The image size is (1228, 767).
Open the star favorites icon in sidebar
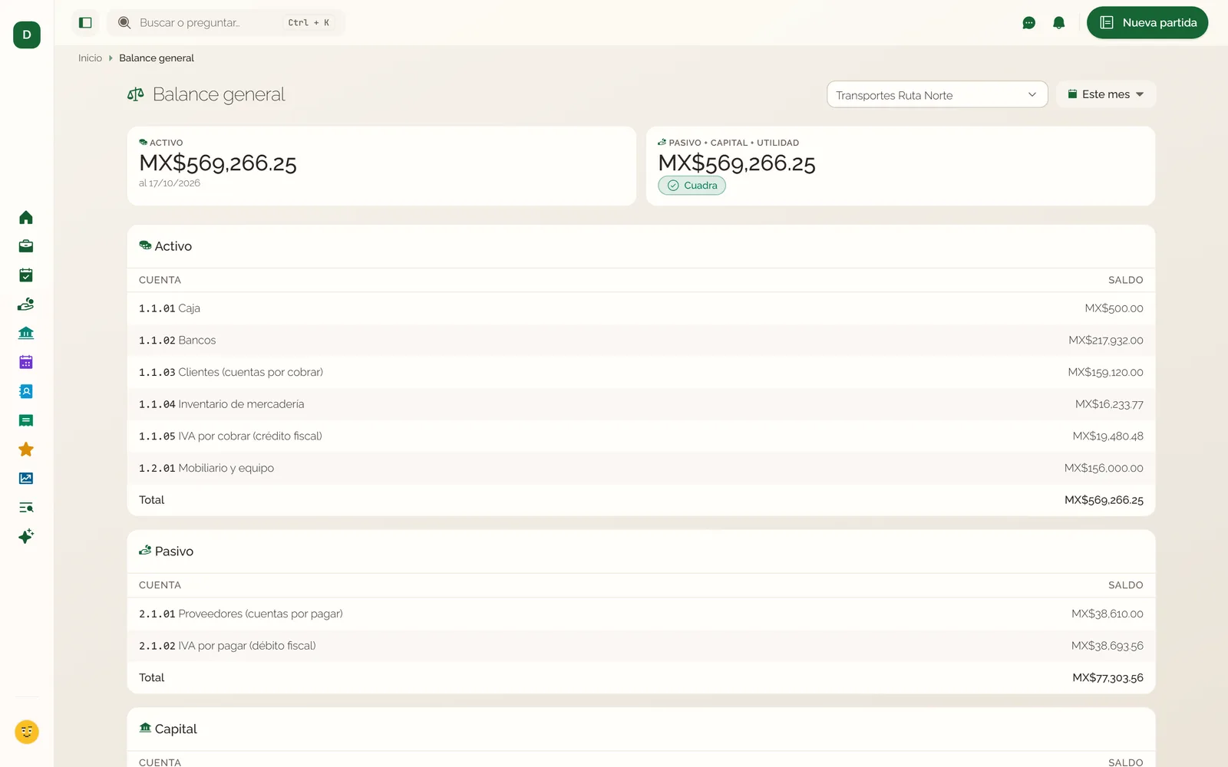[x=26, y=449]
